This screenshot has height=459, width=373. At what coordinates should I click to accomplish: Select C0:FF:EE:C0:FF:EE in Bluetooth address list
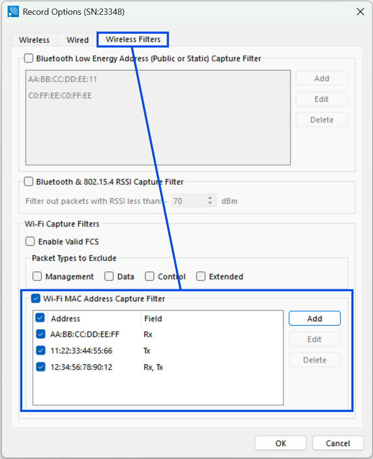pos(60,96)
